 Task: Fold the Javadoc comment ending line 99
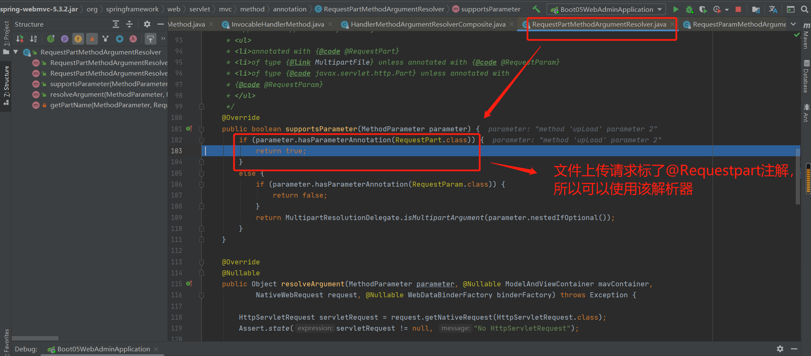coord(202,106)
